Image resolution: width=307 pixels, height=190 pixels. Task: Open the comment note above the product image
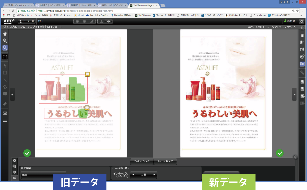pos(87,74)
